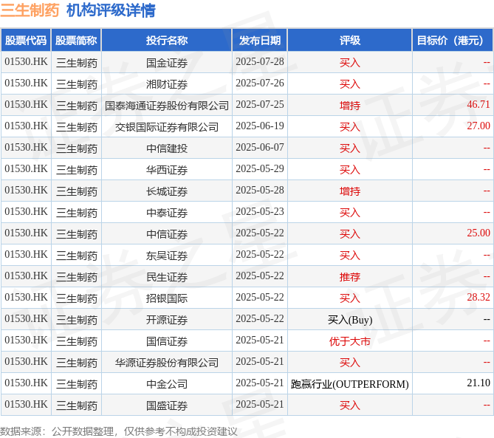
Task: Select 交银国际证券有限公司 cell
Action: pos(167,127)
